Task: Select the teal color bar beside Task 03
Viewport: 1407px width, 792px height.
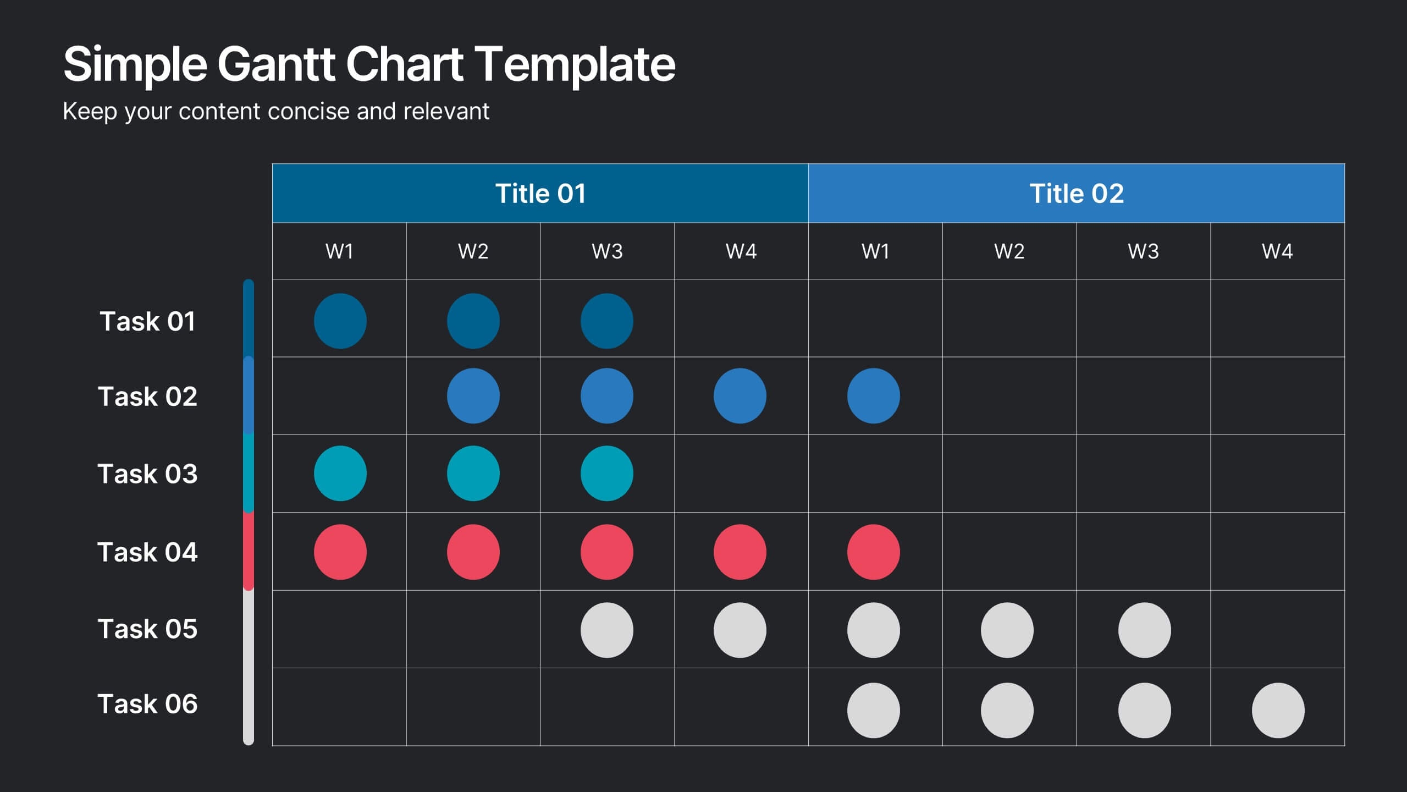Action: [x=249, y=473]
